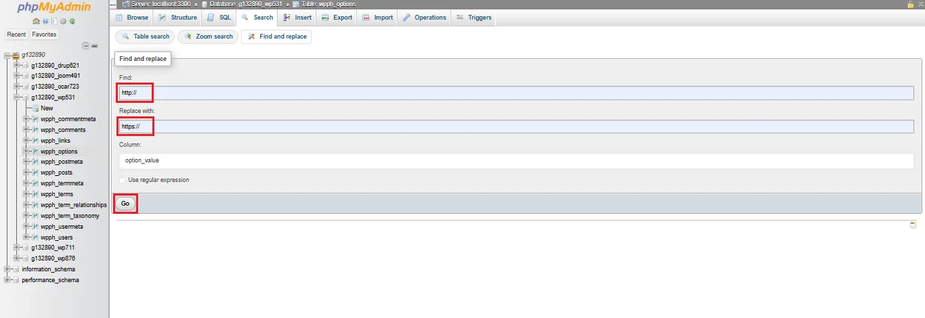Switch to the Structure tab
The width and height of the screenshot is (925, 318).
coord(179,18)
